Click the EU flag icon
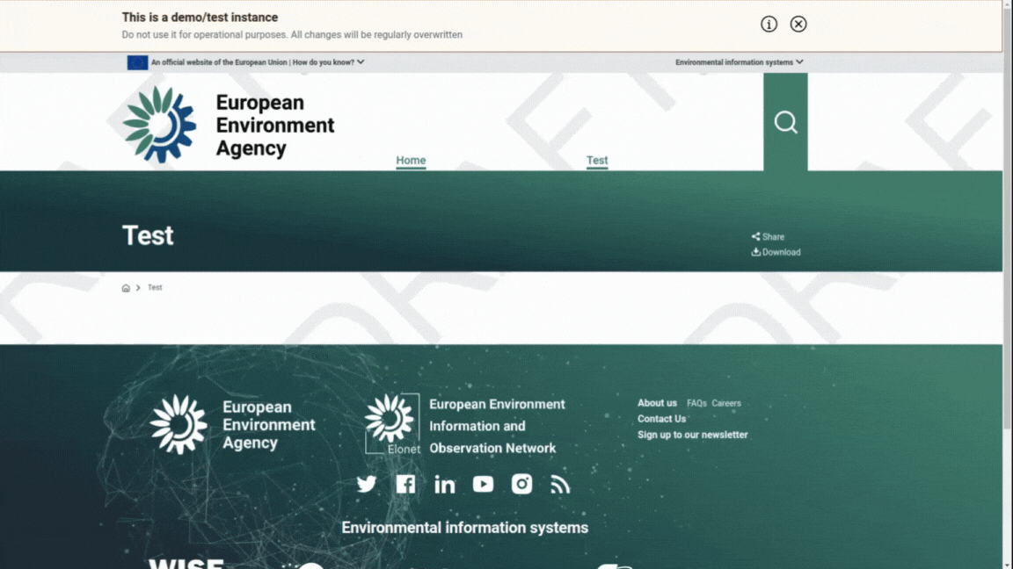Screen dimensions: 1013x569 (137, 62)
